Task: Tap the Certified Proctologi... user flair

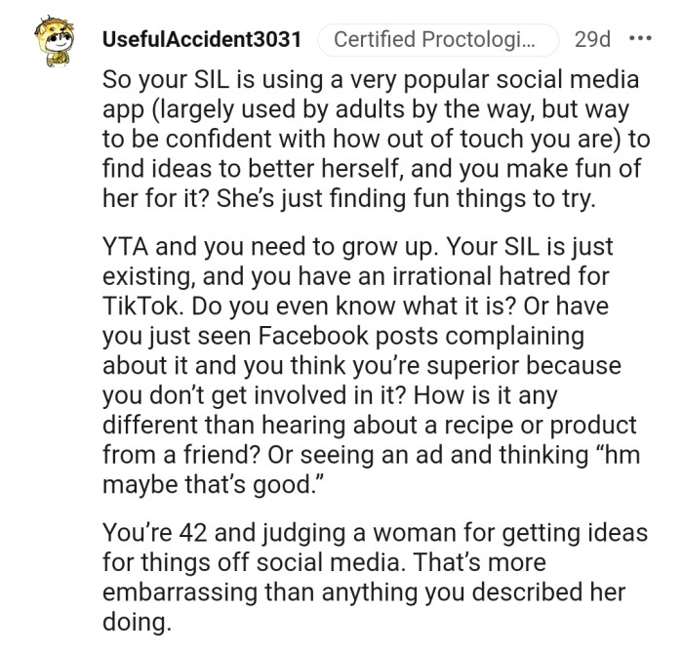Action: (433, 41)
